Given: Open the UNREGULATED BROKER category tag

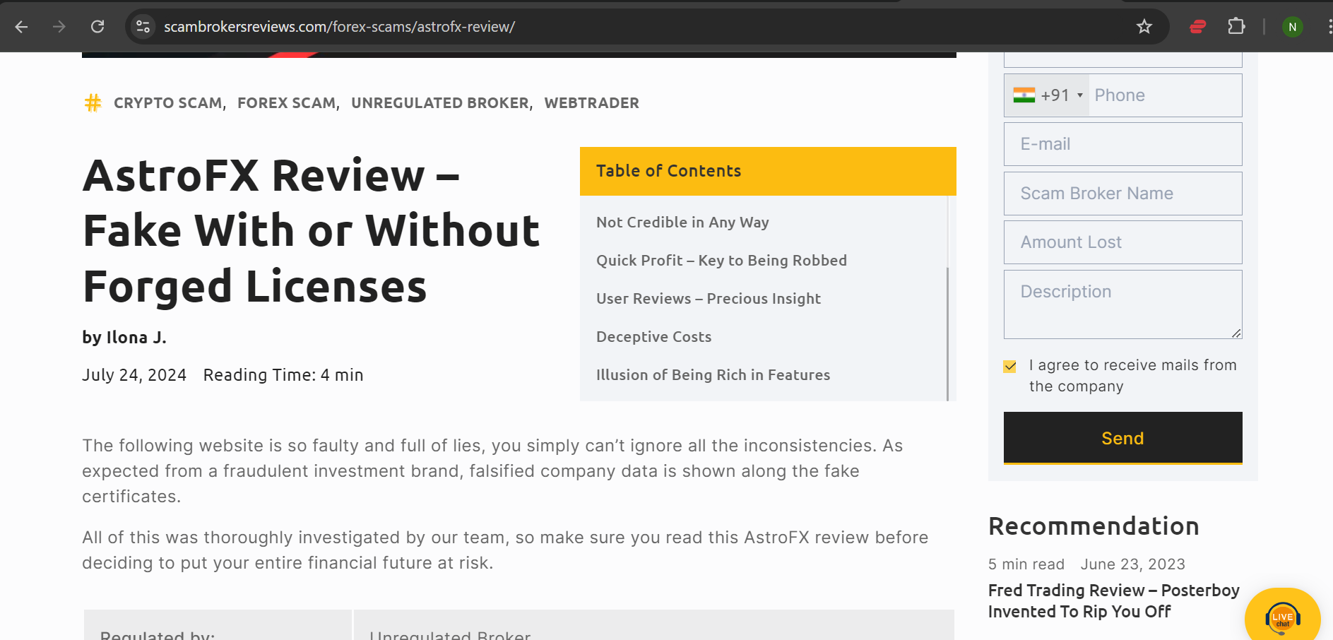Looking at the screenshot, I should (440, 103).
